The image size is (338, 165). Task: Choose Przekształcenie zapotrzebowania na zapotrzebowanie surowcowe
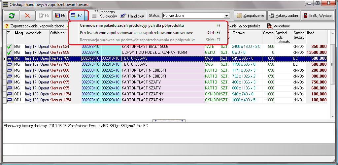[136, 33]
